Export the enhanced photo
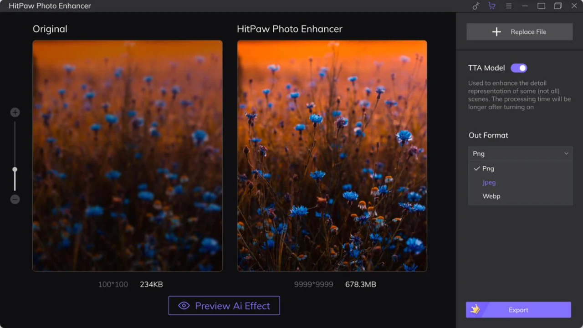 (518, 310)
